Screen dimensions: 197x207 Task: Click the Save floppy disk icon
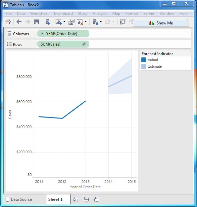click(36, 22)
